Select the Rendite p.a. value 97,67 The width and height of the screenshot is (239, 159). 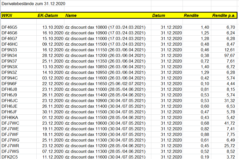[230, 55]
